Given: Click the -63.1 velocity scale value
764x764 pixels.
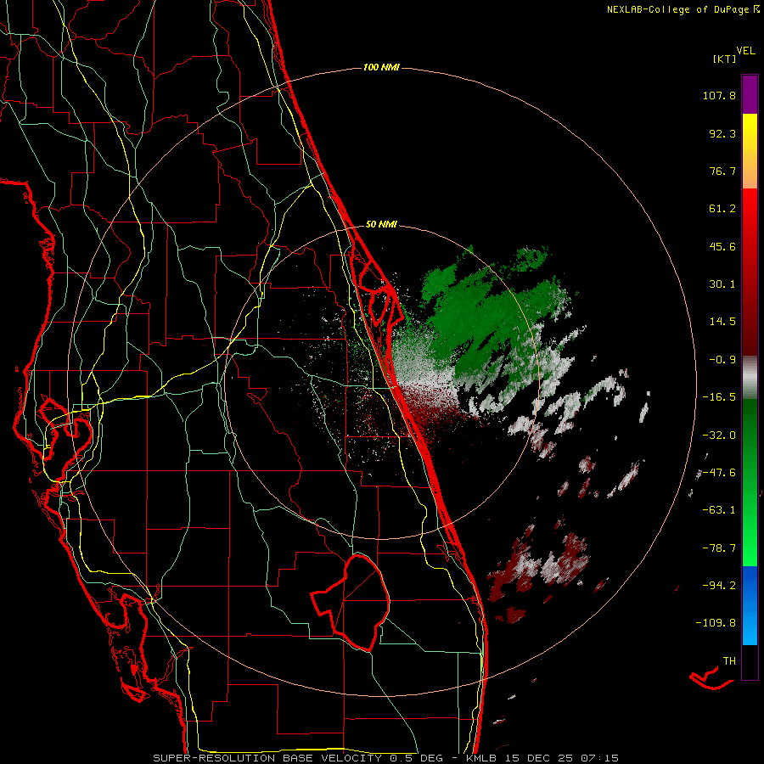Looking at the screenshot, I should [x=719, y=510].
